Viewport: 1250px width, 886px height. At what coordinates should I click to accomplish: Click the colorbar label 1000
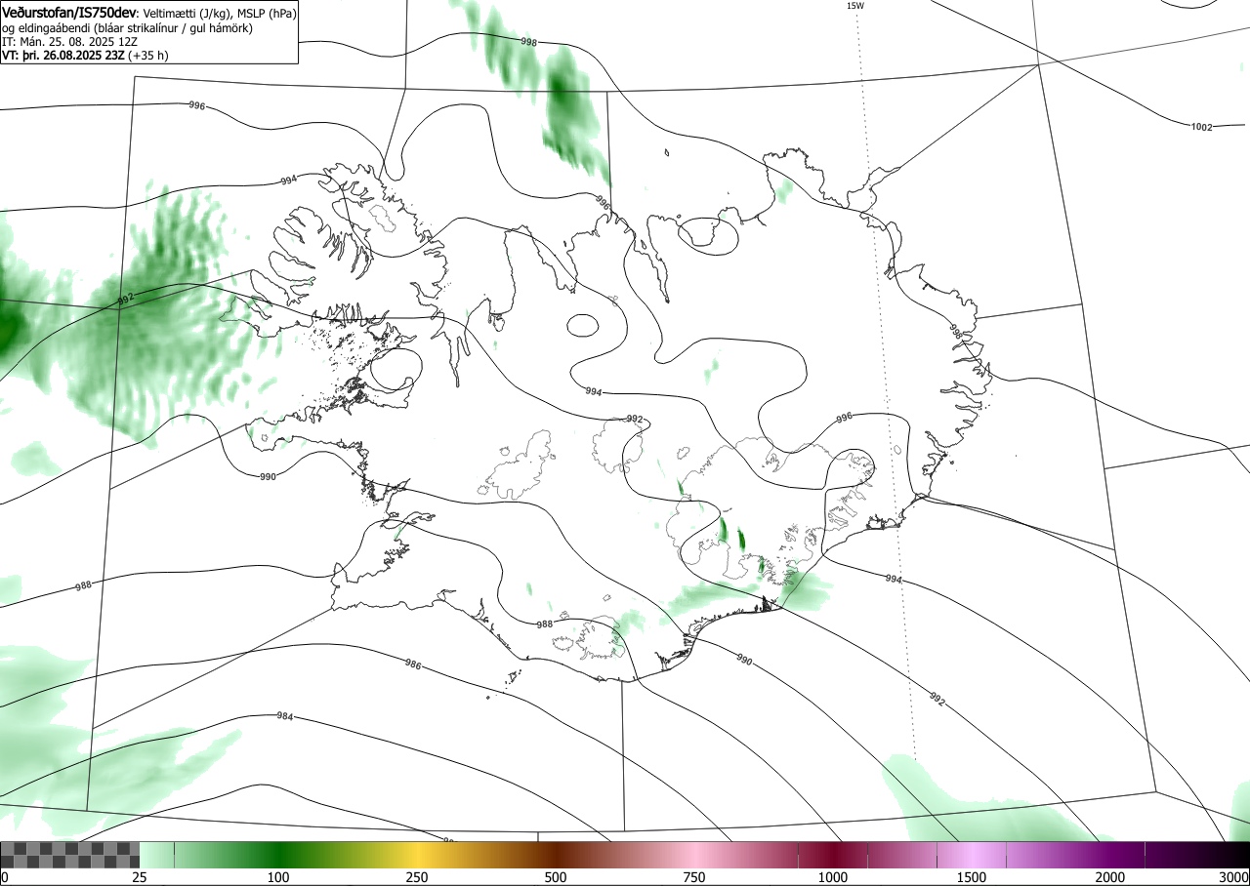point(833,877)
